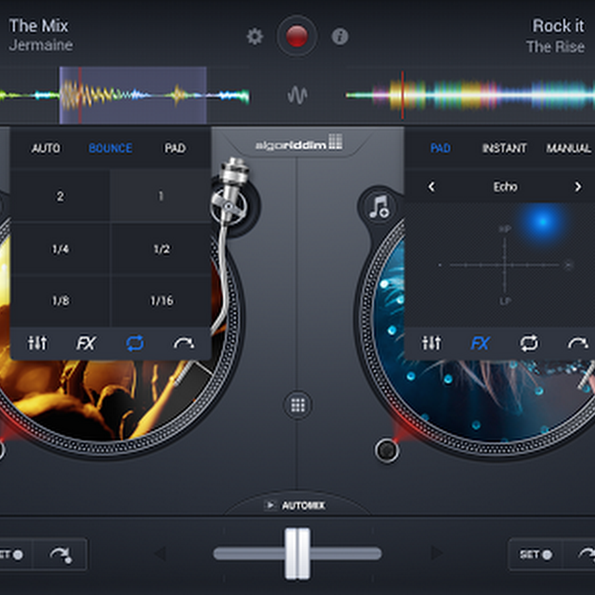Image resolution: width=595 pixels, height=595 pixels.
Task: Switch to next effect with right chevron
Action: coord(578,187)
